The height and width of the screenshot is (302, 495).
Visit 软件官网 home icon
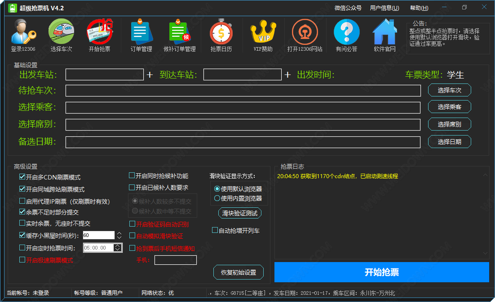click(x=385, y=35)
